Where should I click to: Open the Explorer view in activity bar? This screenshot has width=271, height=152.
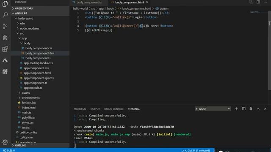point(5,4)
